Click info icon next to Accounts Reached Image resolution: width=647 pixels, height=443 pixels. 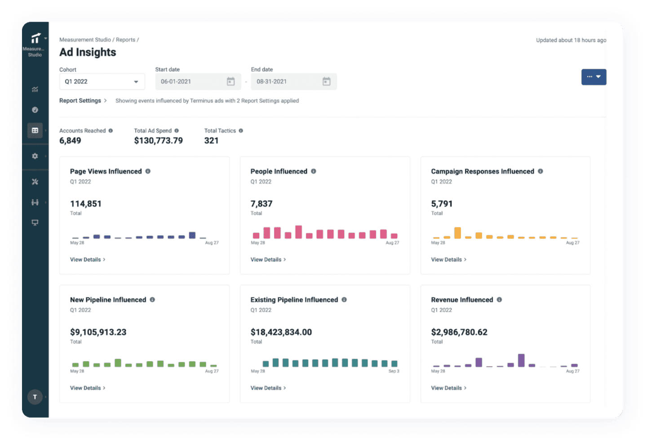(111, 131)
